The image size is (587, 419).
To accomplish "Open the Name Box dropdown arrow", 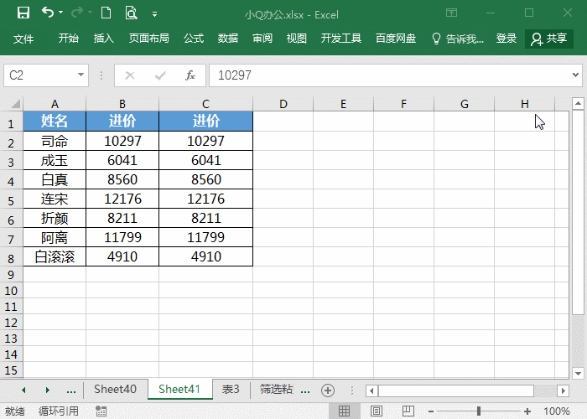I will [x=81, y=75].
